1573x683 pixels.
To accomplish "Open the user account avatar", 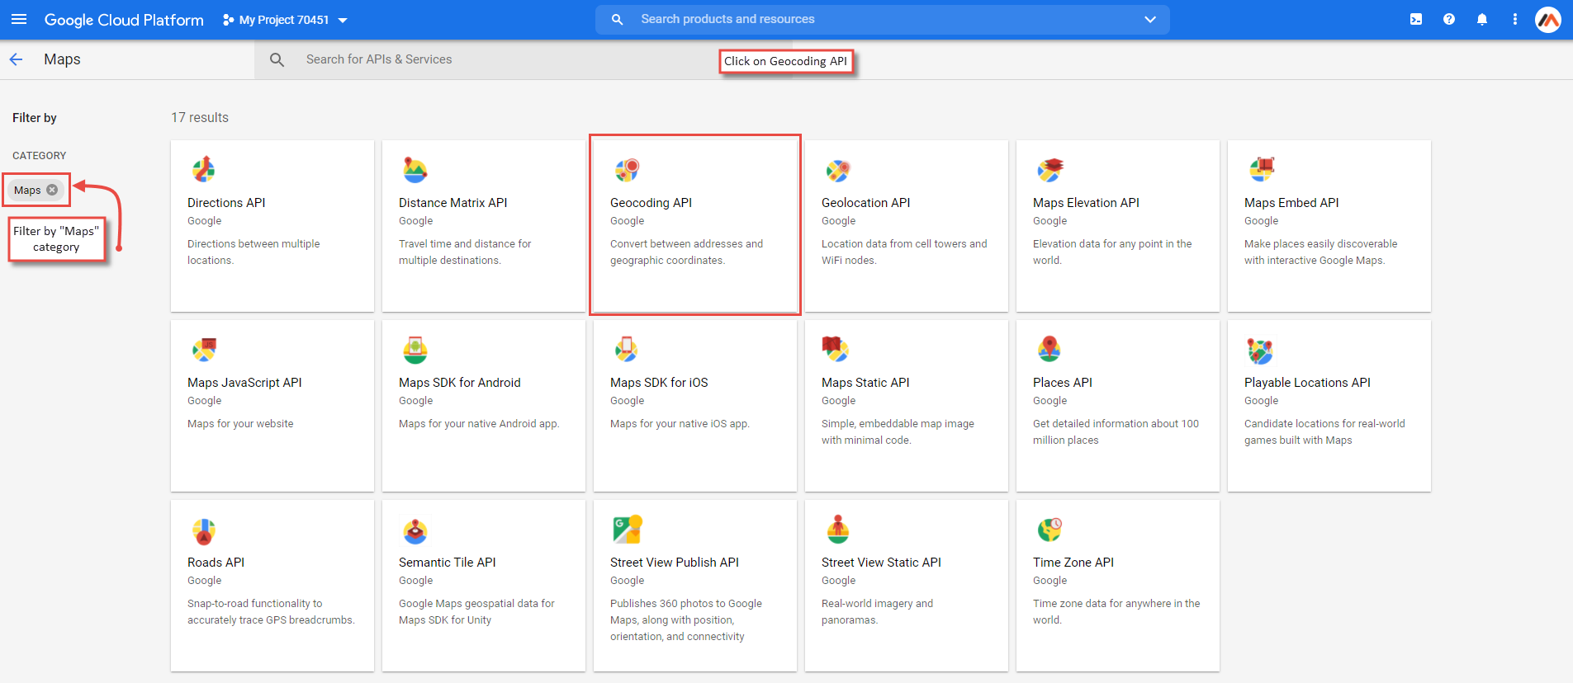I will click(1548, 19).
